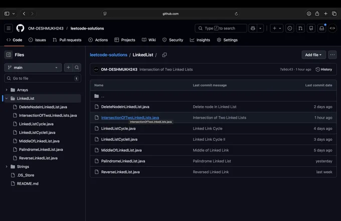
Task: Open ReverseLinkedList.java in file table
Action: [120, 172]
